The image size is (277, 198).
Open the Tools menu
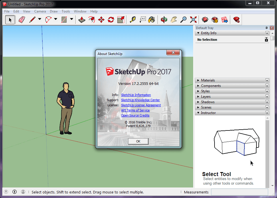pyautogui.click(x=66, y=11)
